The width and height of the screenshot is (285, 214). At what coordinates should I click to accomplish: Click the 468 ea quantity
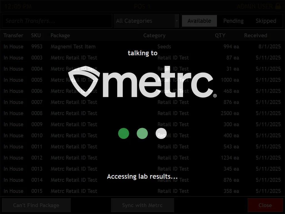coord(231,91)
